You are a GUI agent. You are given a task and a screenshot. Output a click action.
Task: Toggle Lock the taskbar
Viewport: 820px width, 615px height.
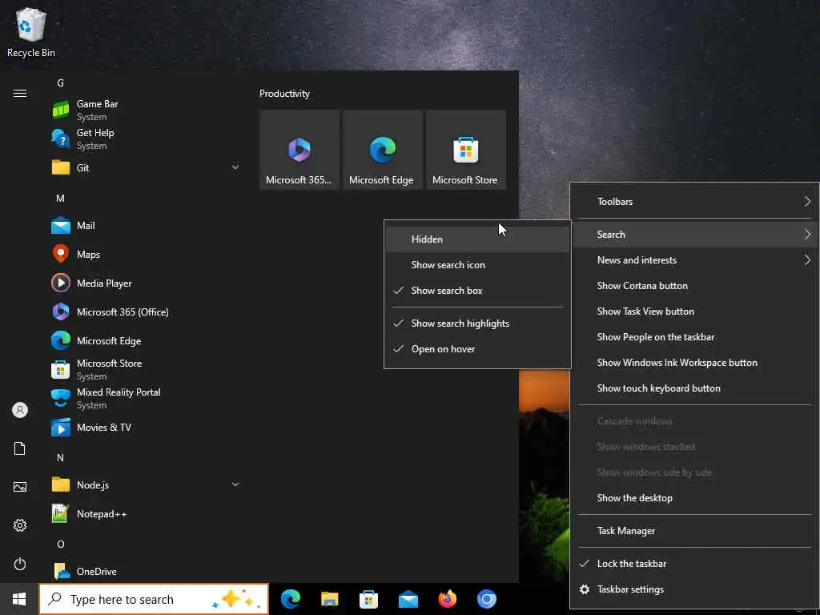pos(694,564)
